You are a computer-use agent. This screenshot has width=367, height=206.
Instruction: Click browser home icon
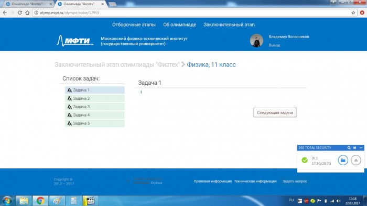tap(27, 13)
